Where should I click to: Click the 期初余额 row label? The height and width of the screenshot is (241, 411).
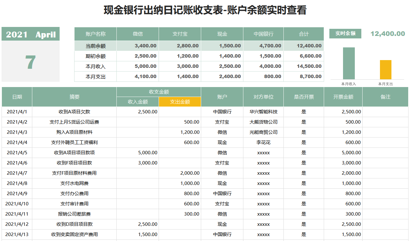coord(95,56)
